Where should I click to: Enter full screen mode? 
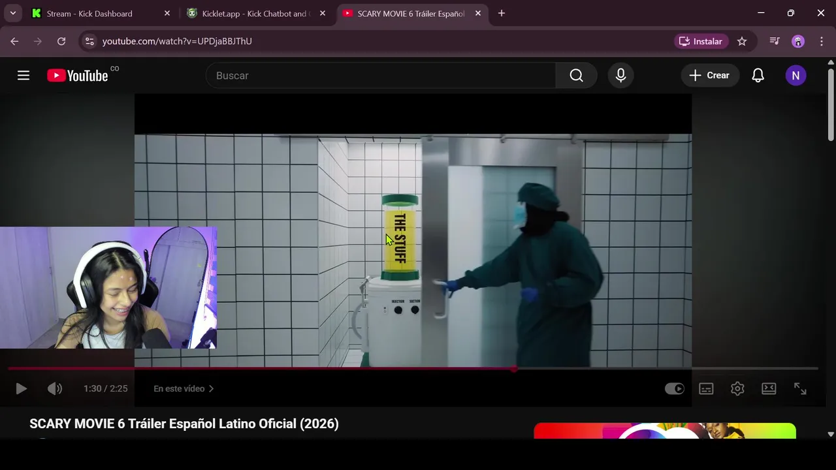800,388
